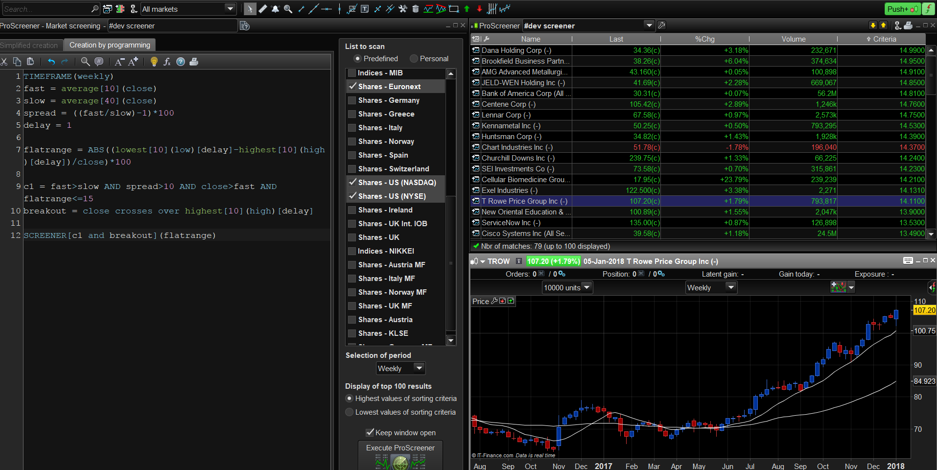The height and width of the screenshot is (470, 937).
Task: Uncheck the Shares - Euronext list
Action: 352,86
